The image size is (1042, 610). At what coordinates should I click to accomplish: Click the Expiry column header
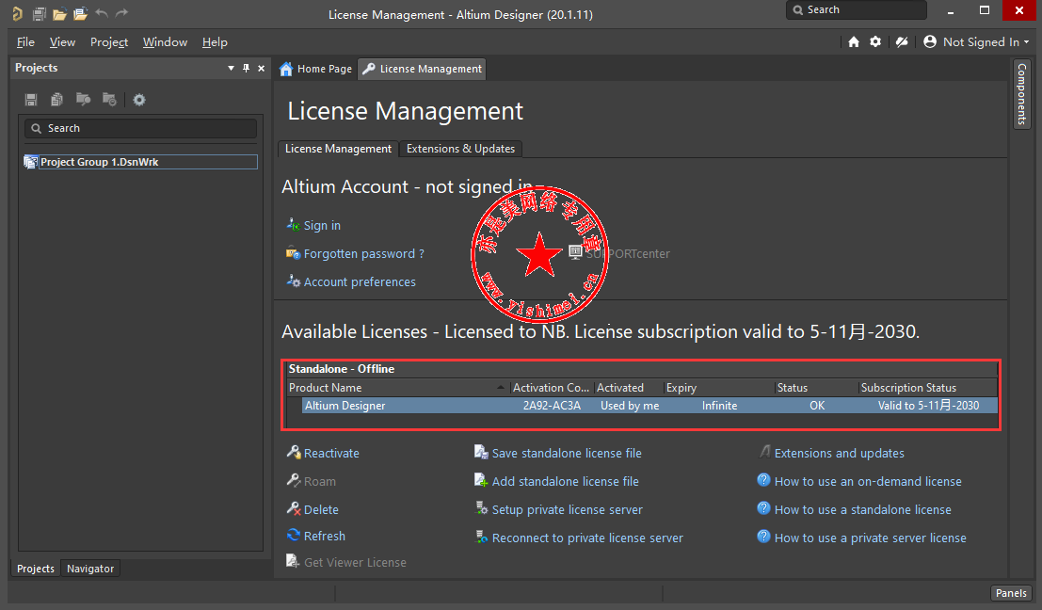point(718,388)
